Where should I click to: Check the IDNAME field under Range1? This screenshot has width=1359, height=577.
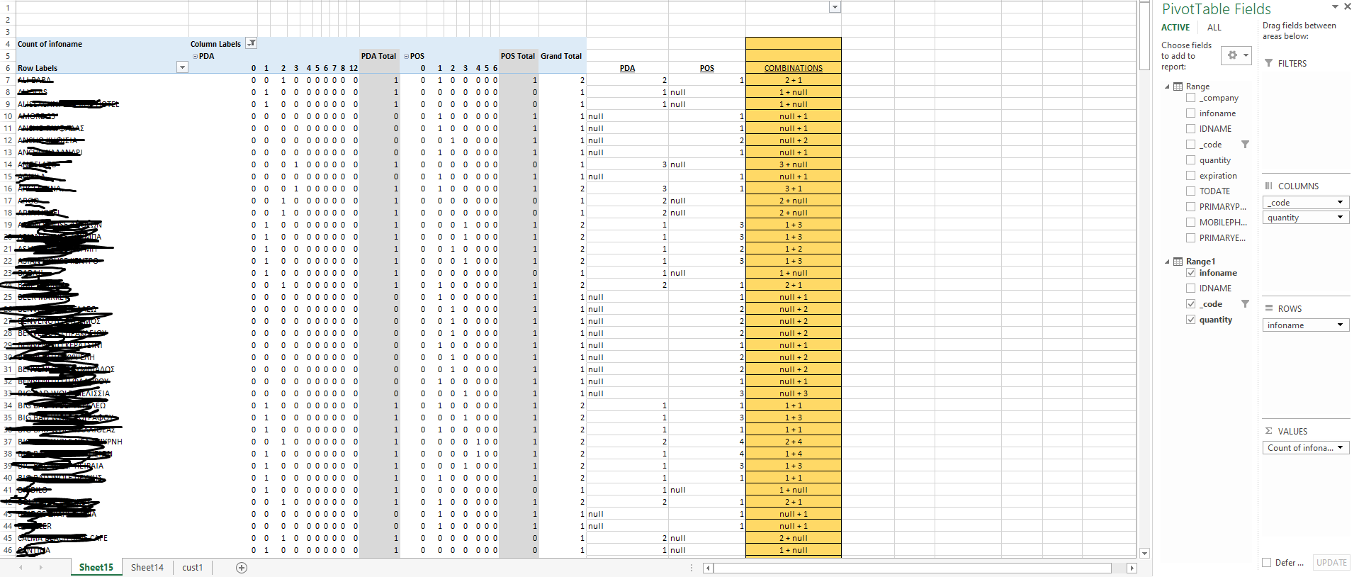pos(1190,288)
